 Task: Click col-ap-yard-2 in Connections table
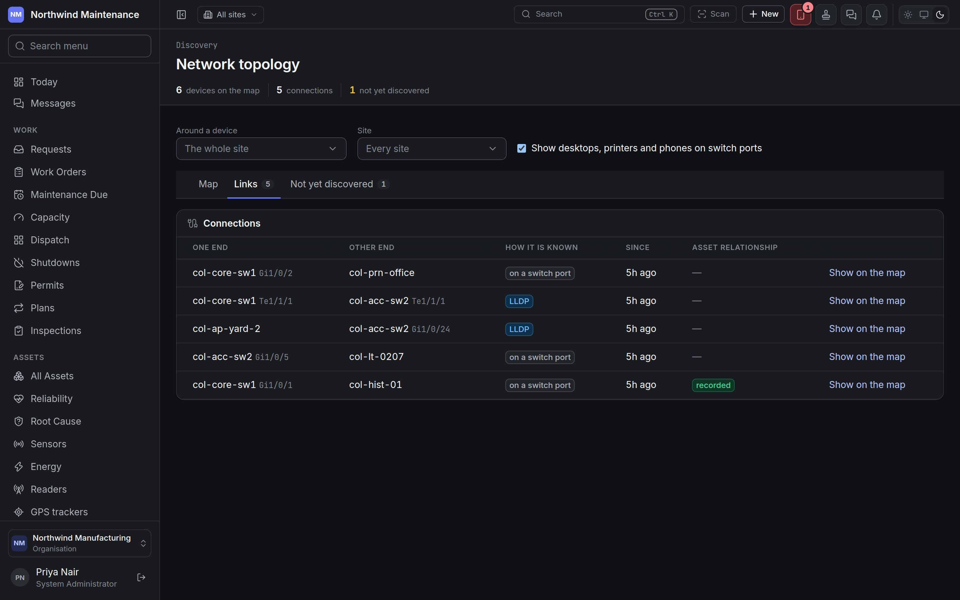tap(226, 329)
